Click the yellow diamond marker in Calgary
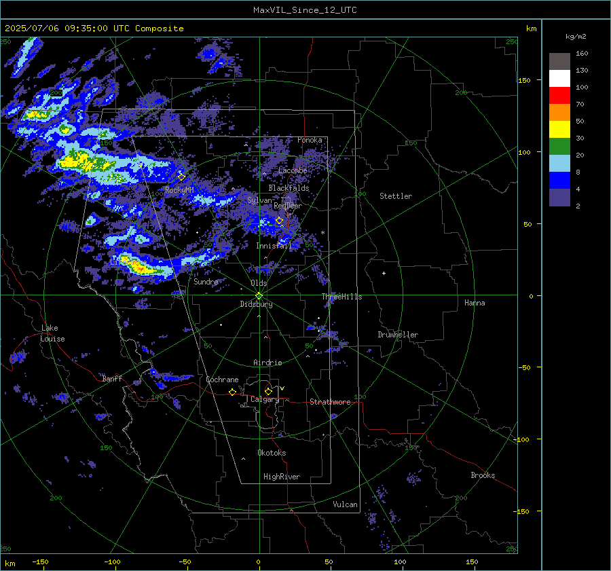The height and width of the screenshot is (571, 611). coord(268,391)
